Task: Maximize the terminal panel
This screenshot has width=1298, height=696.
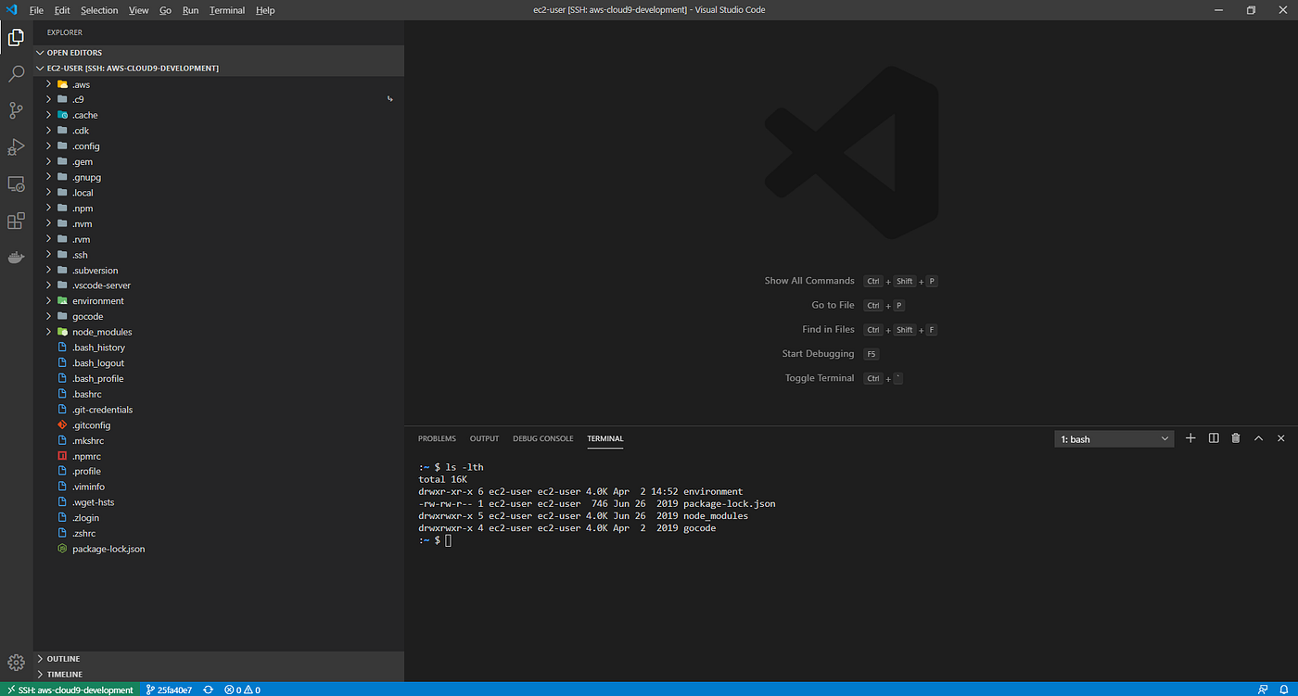Action: pyautogui.click(x=1258, y=437)
